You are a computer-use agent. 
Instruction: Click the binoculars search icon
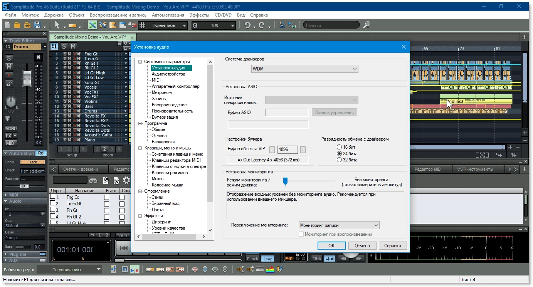click(93, 180)
